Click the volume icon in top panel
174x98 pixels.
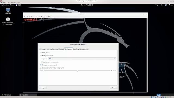[157, 5]
